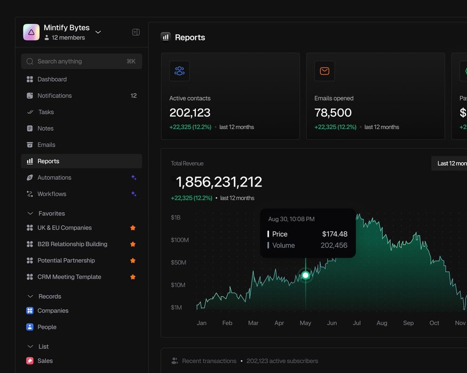This screenshot has width=467, height=373.
Task: Click the Emails opened envelope icon
Action: (324, 71)
